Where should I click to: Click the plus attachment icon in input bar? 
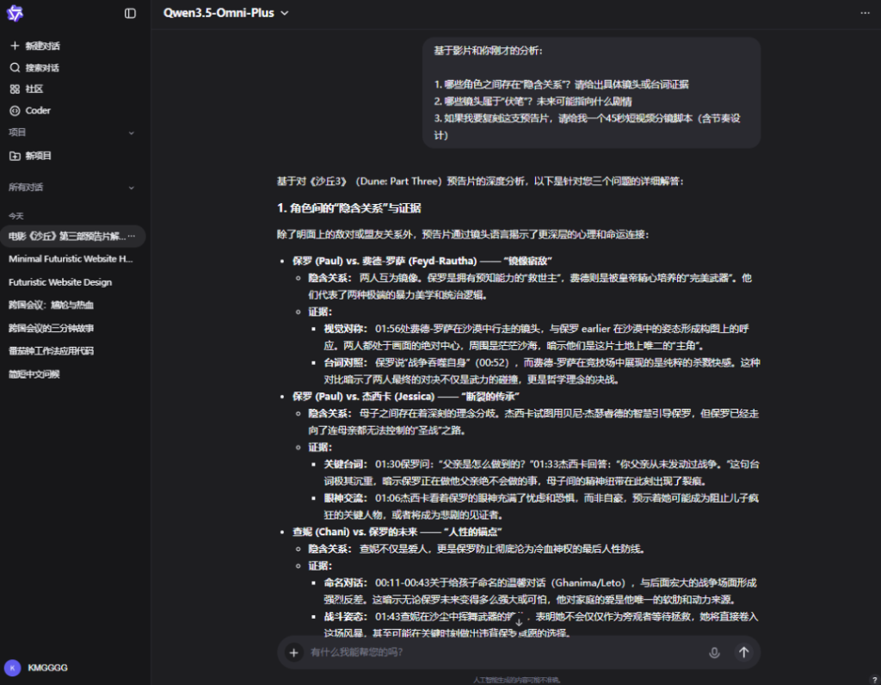[x=293, y=652]
